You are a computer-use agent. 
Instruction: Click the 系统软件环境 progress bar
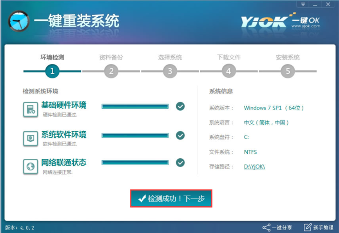(135, 136)
